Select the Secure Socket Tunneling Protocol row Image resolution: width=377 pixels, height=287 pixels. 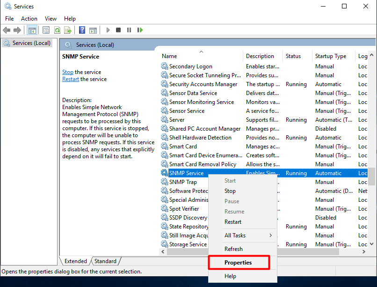pyautogui.click(x=264, y=75)
